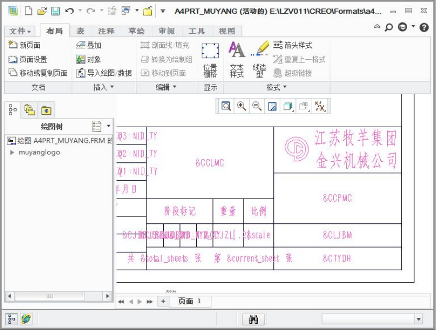Screen dimensions: 436x330
Task: Click 移动或复制页面 button
Action: click(x=38, y=73)
